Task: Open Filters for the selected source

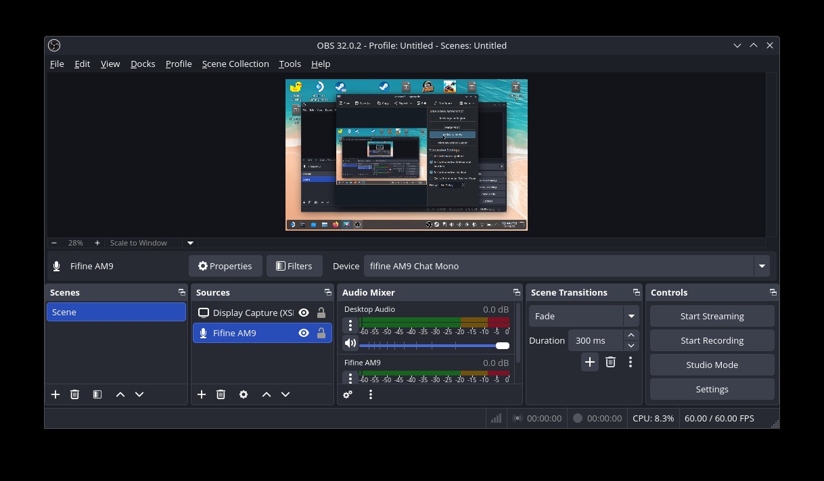Action: tap(294, 266)
